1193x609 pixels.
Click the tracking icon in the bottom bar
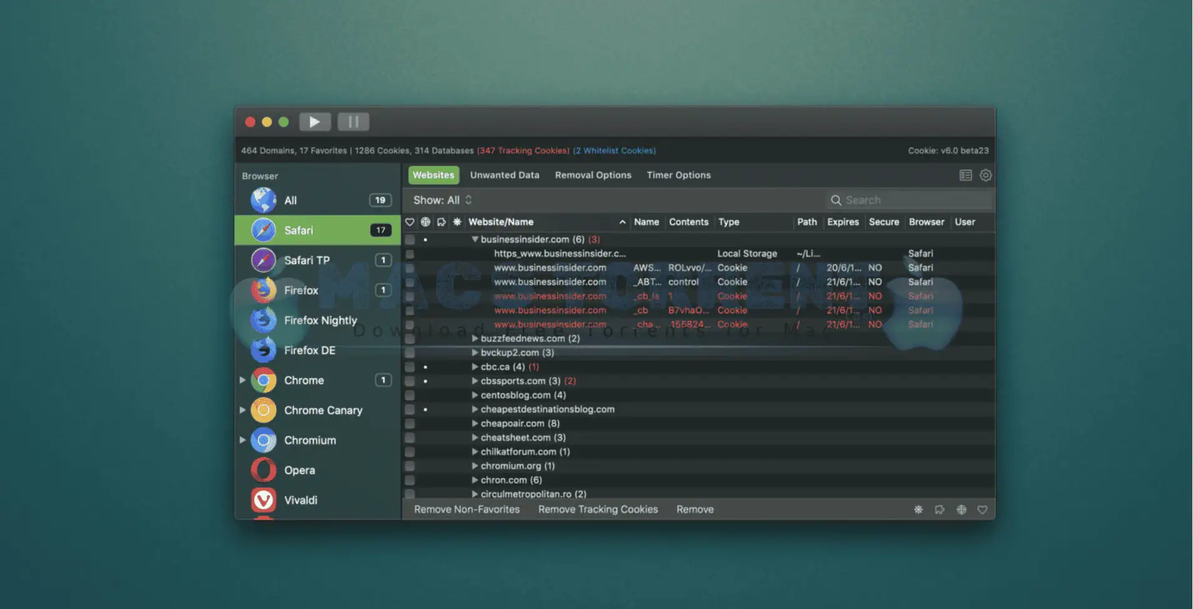click(940, 510)
